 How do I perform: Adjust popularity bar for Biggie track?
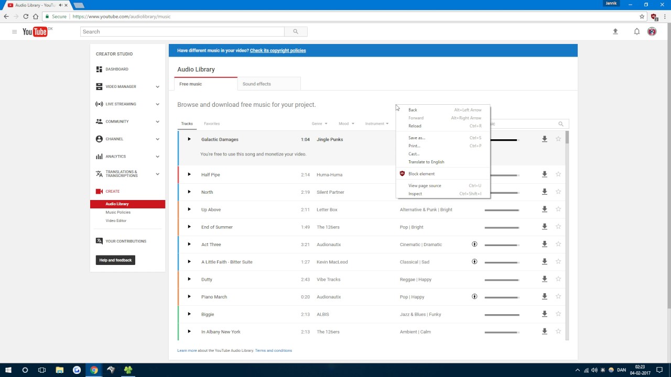[x=502, y=315]
